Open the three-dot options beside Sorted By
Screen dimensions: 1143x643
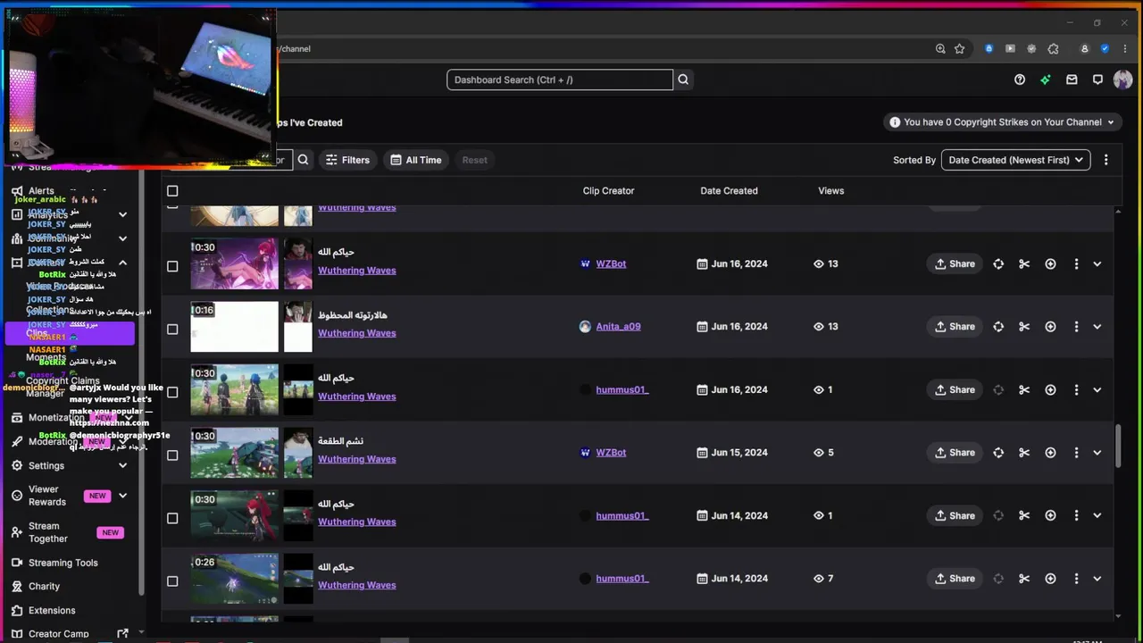click(1105, 160)
